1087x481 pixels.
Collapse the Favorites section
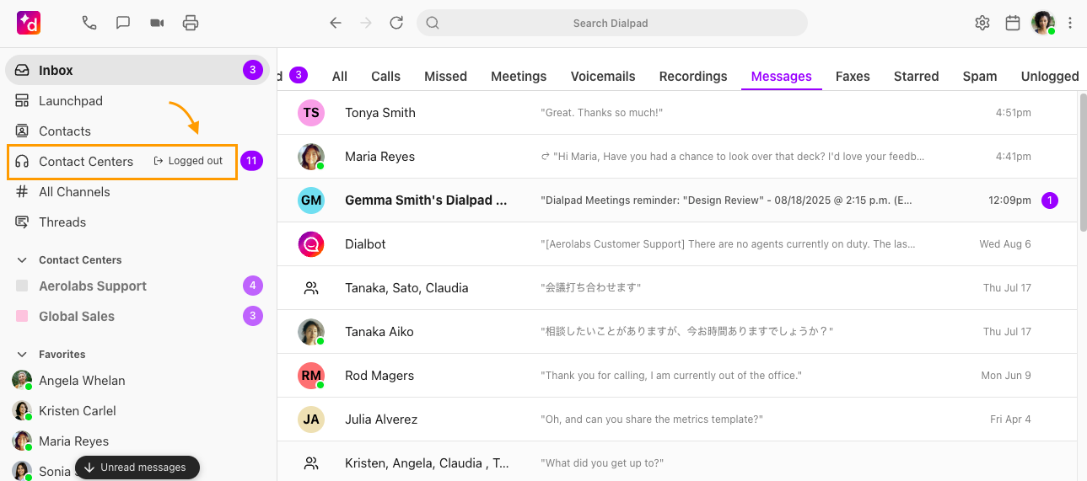(22, 354)
